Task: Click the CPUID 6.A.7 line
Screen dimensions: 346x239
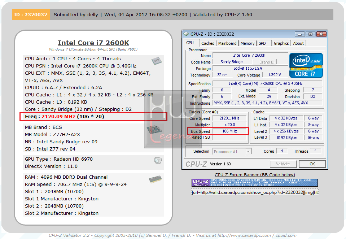Action: [x=63, y=87]
